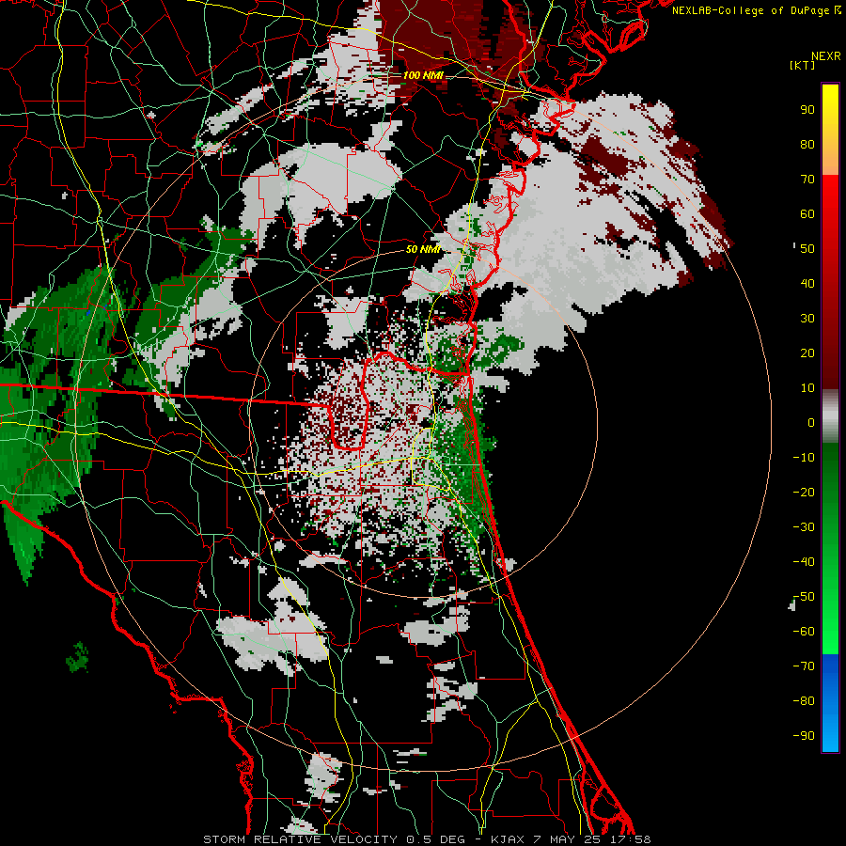Click the NEXR label above the color scale
Image resolution: width=846 pixels, height=846 pixels.
tap(826, 56)
